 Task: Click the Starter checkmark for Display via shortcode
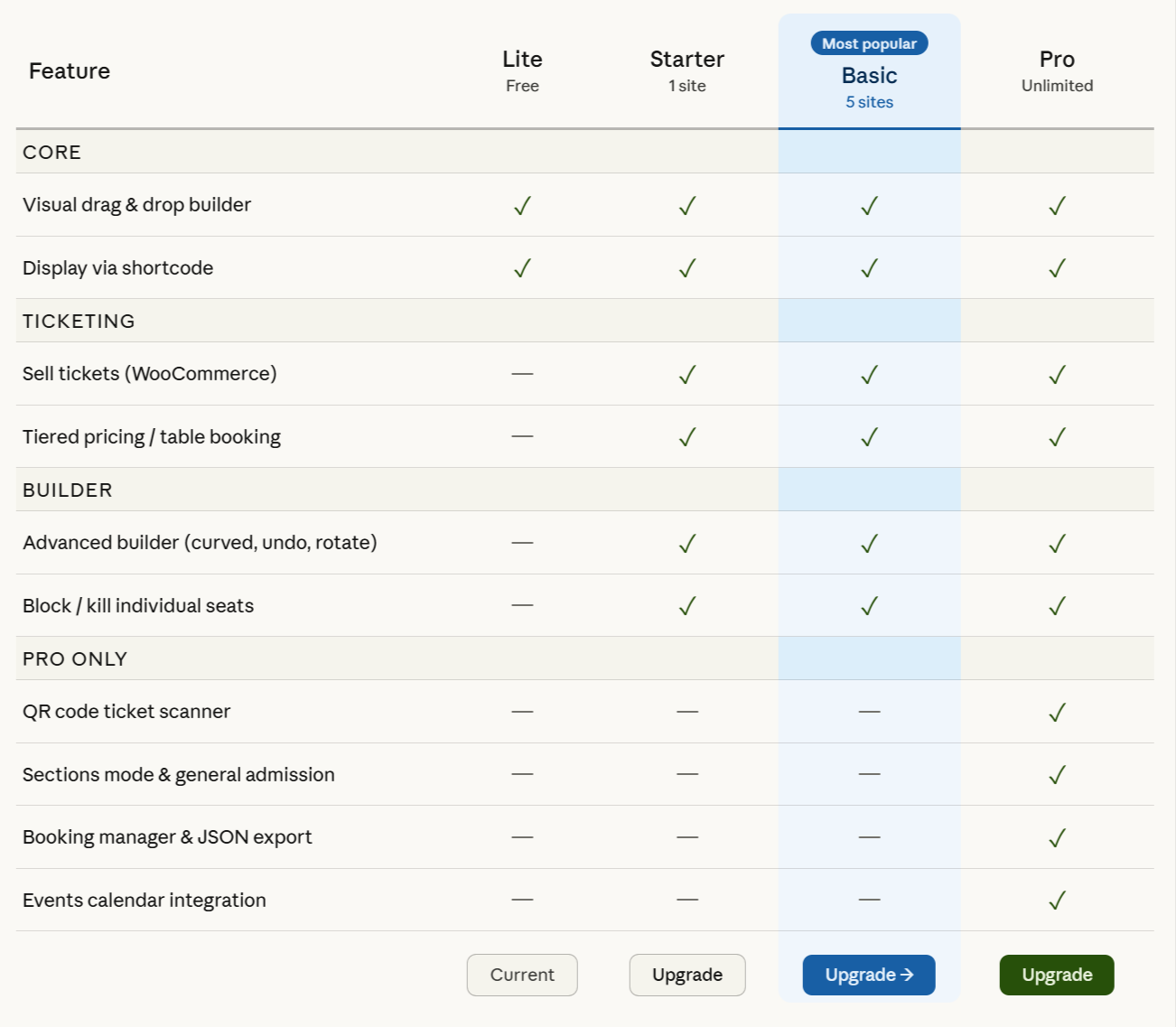pos(687,268)
